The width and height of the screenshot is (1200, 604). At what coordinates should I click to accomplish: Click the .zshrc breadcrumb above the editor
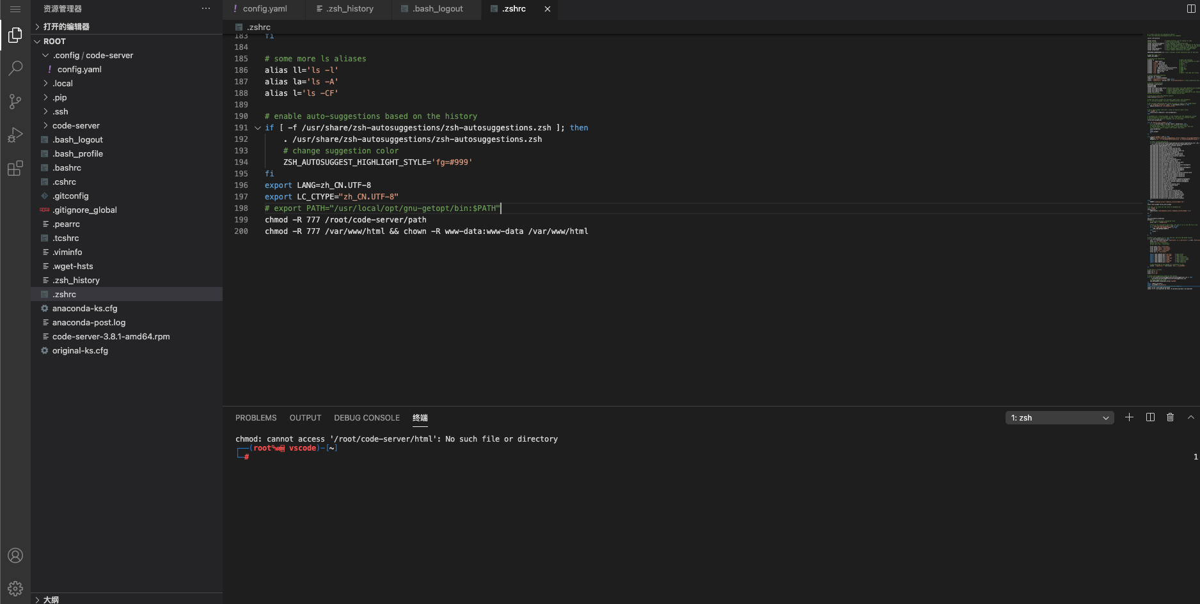pos(253,27)
